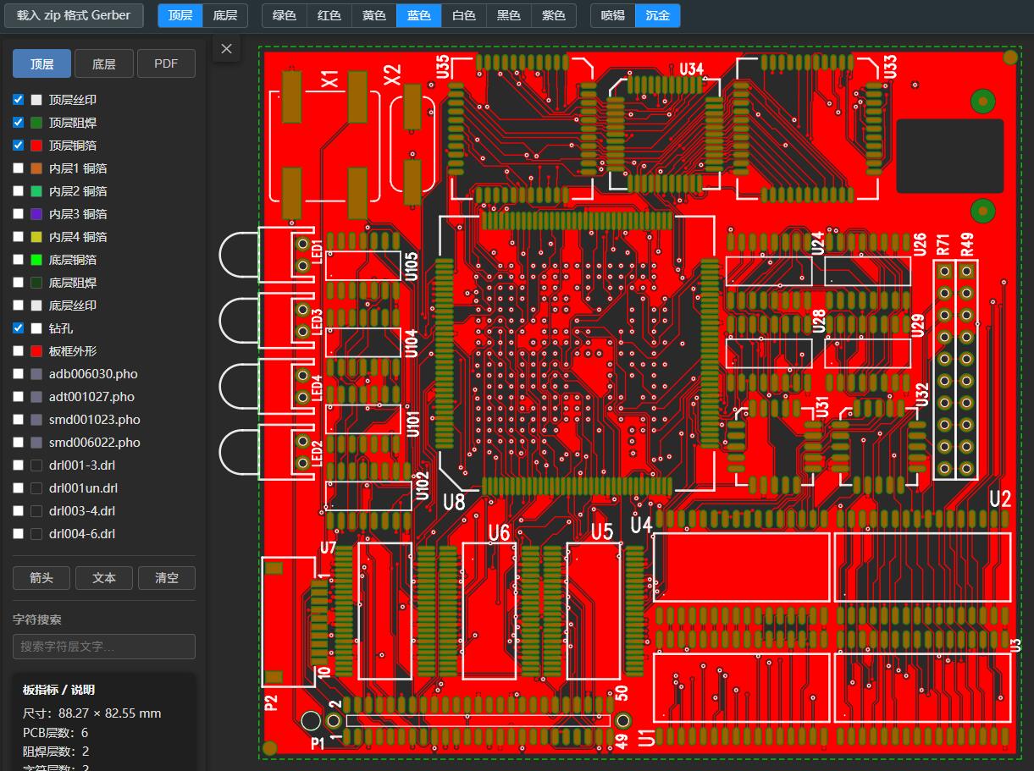This screenshot has width=1034, height=771.
Task: Enable the 内层2 铜箔 layer checkbox
Action: (19, 191)
